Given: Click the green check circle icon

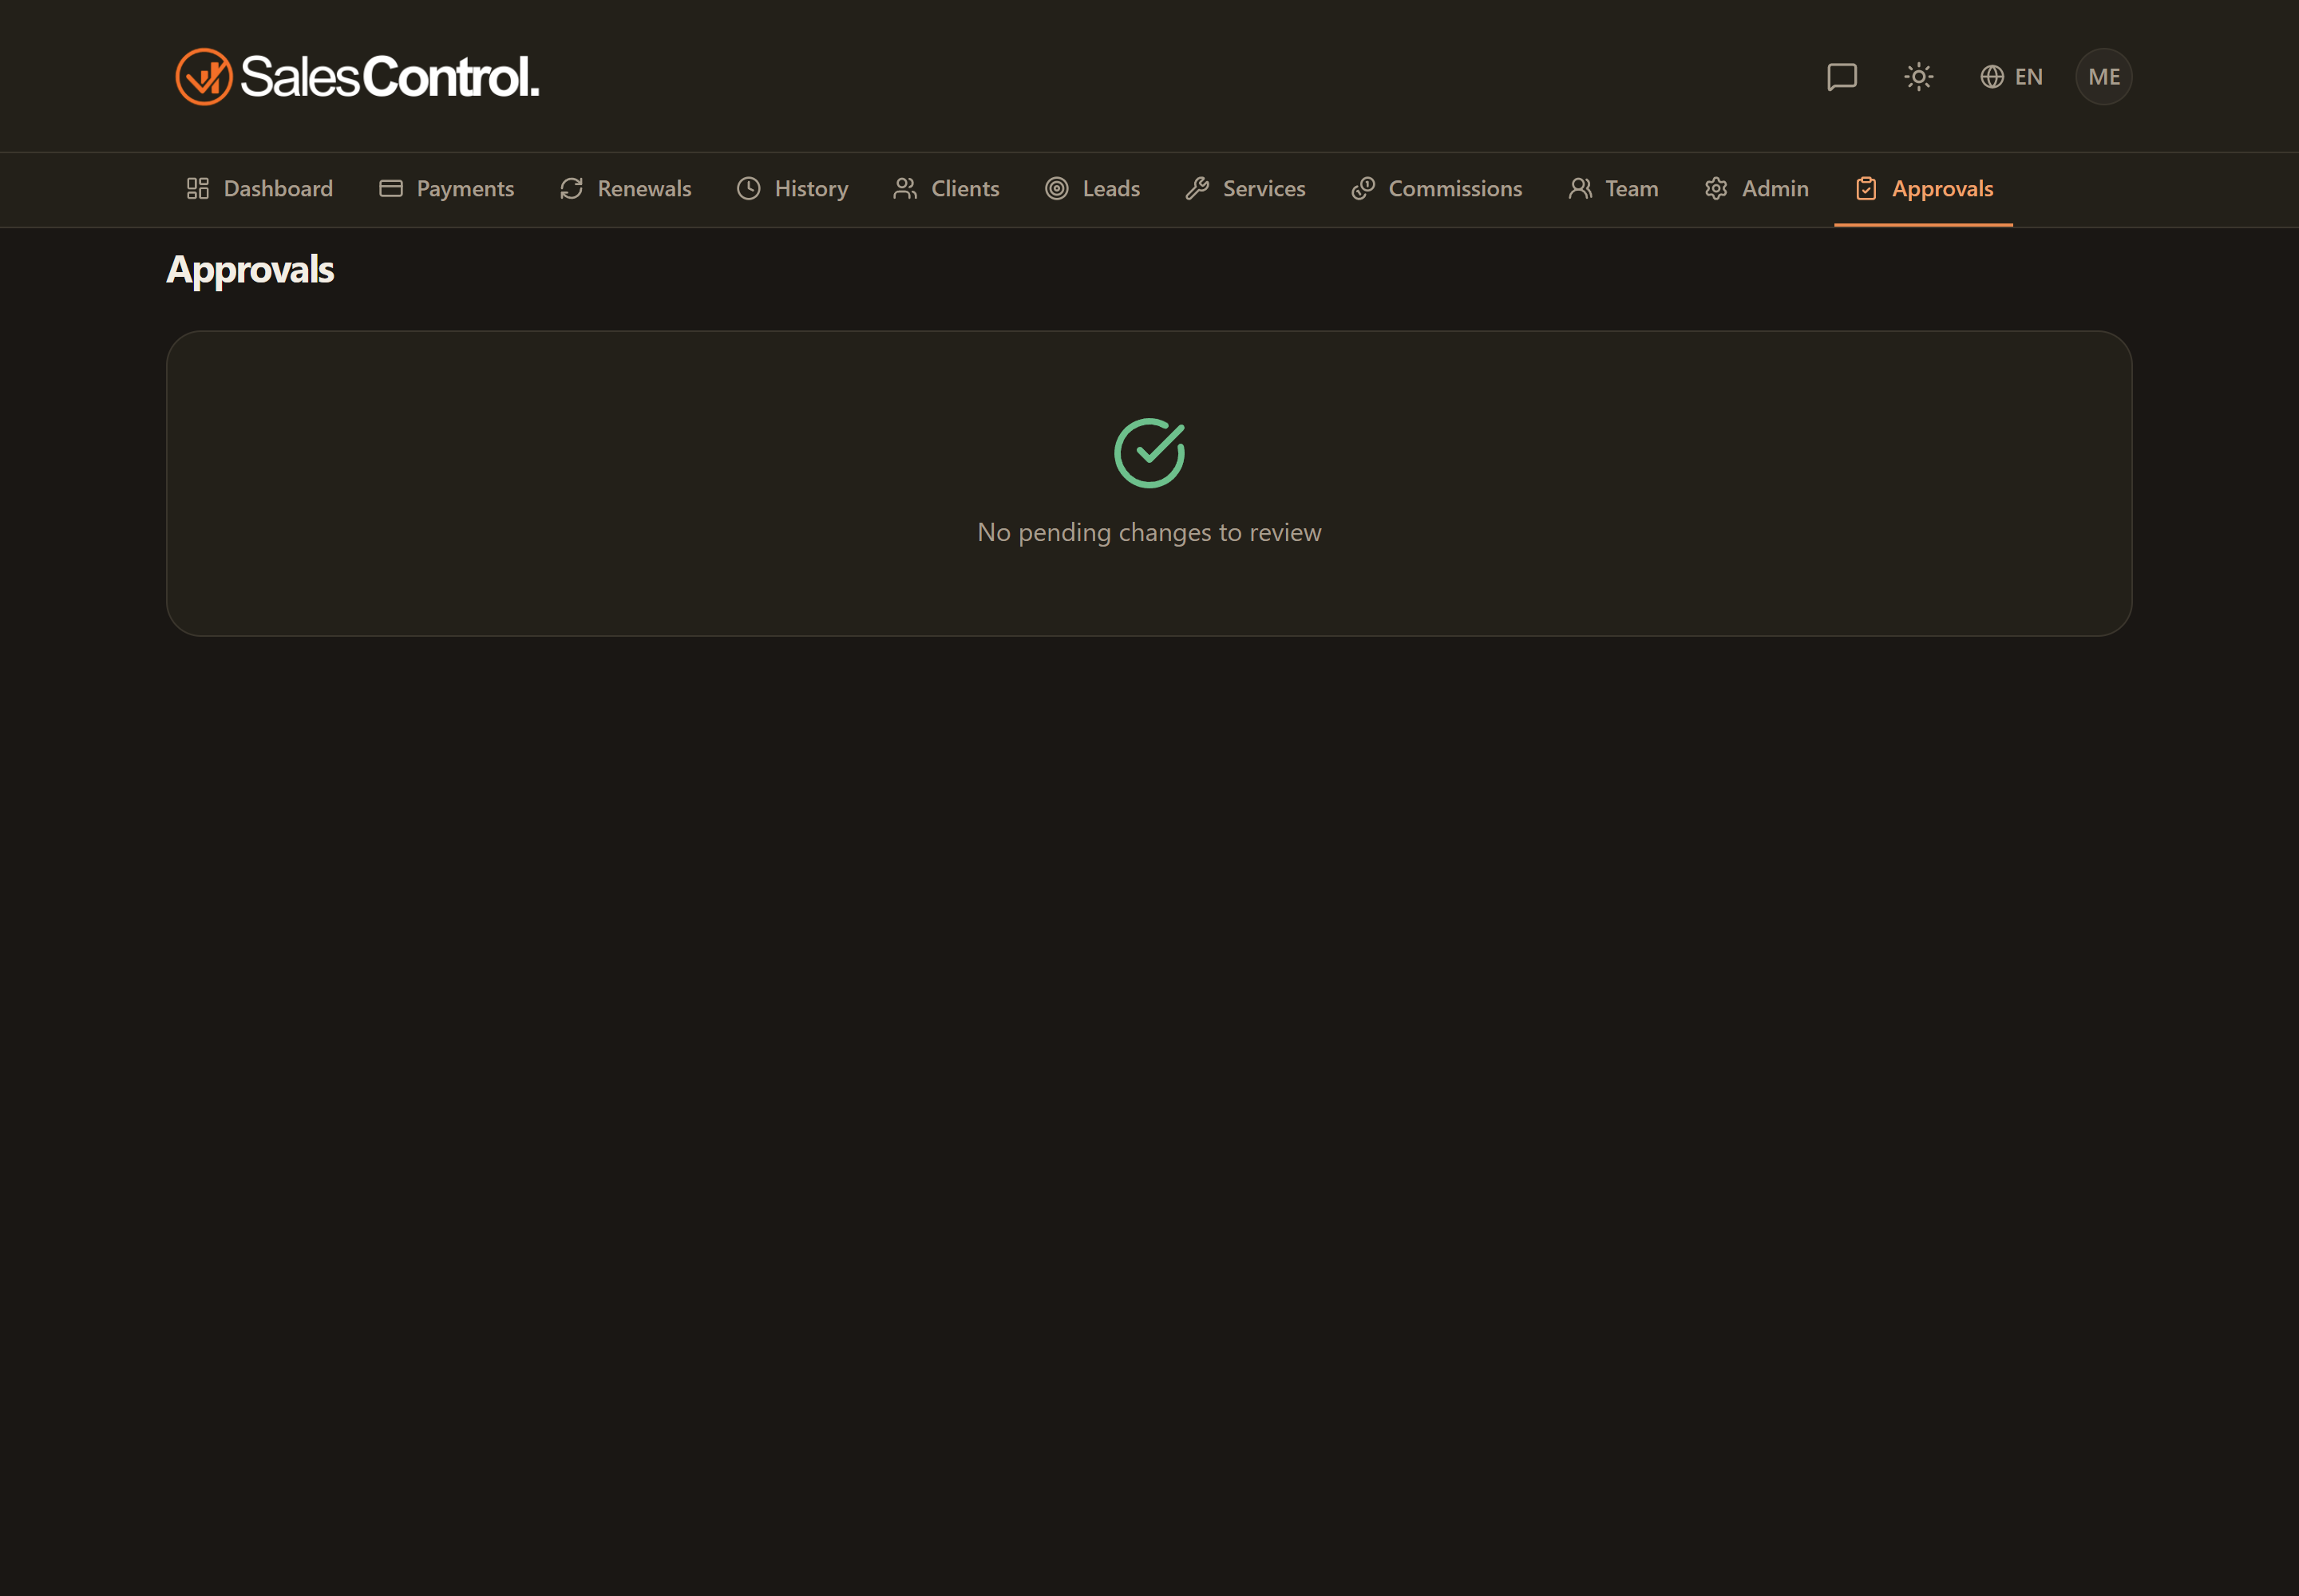Looking at the screenshot, I should click(1149, 453).
